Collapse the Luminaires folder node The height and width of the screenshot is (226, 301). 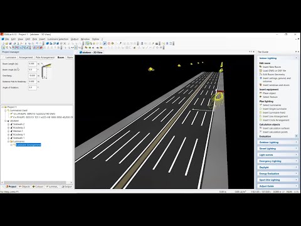[8, 141]
